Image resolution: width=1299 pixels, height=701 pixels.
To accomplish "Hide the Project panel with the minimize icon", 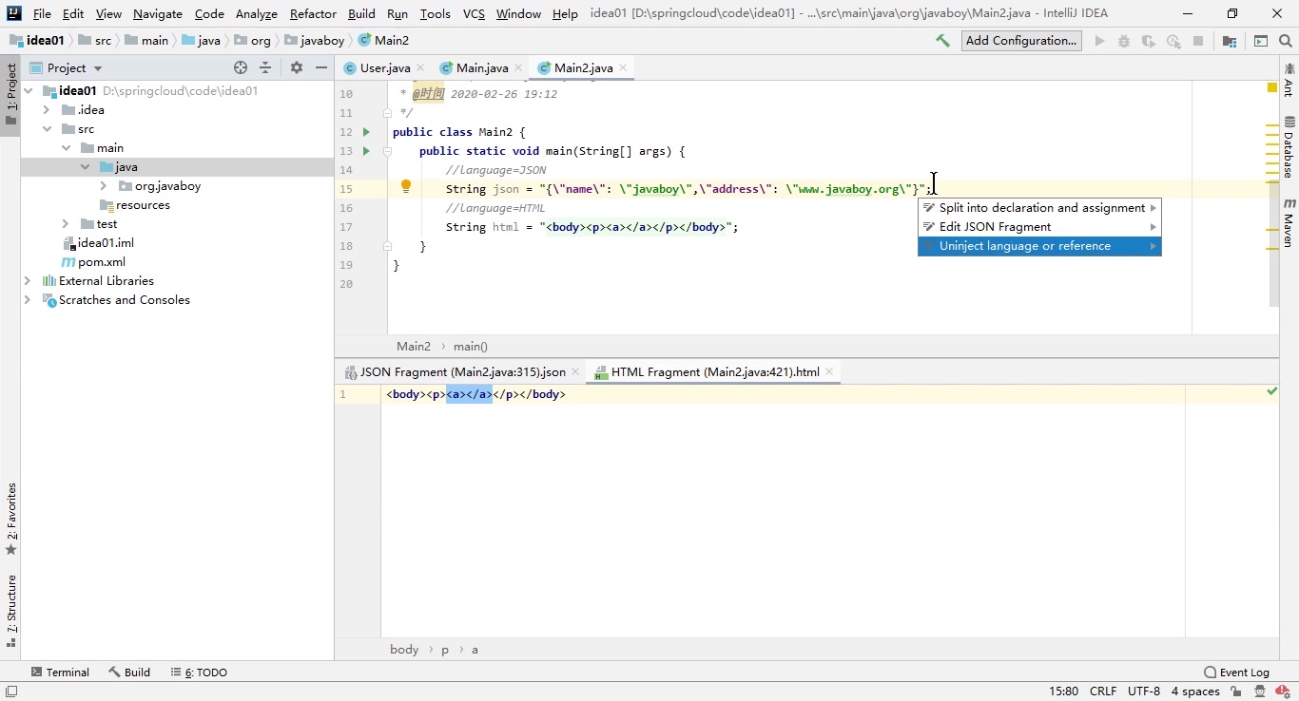I will click(x=321, y=67).
